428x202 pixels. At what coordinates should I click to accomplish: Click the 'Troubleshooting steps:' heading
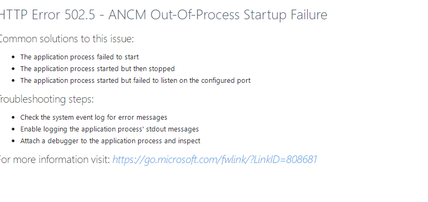click(47, 99)
